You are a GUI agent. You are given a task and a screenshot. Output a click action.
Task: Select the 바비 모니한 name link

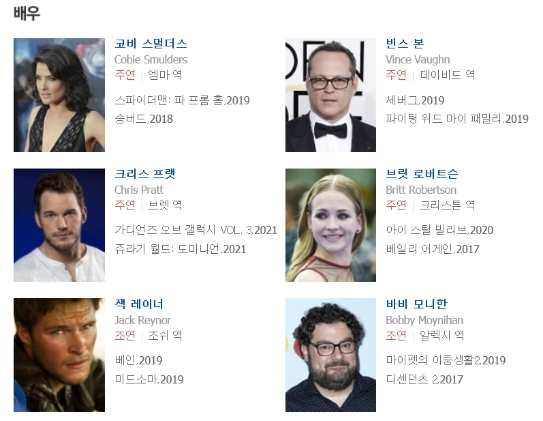coord(416,304)
